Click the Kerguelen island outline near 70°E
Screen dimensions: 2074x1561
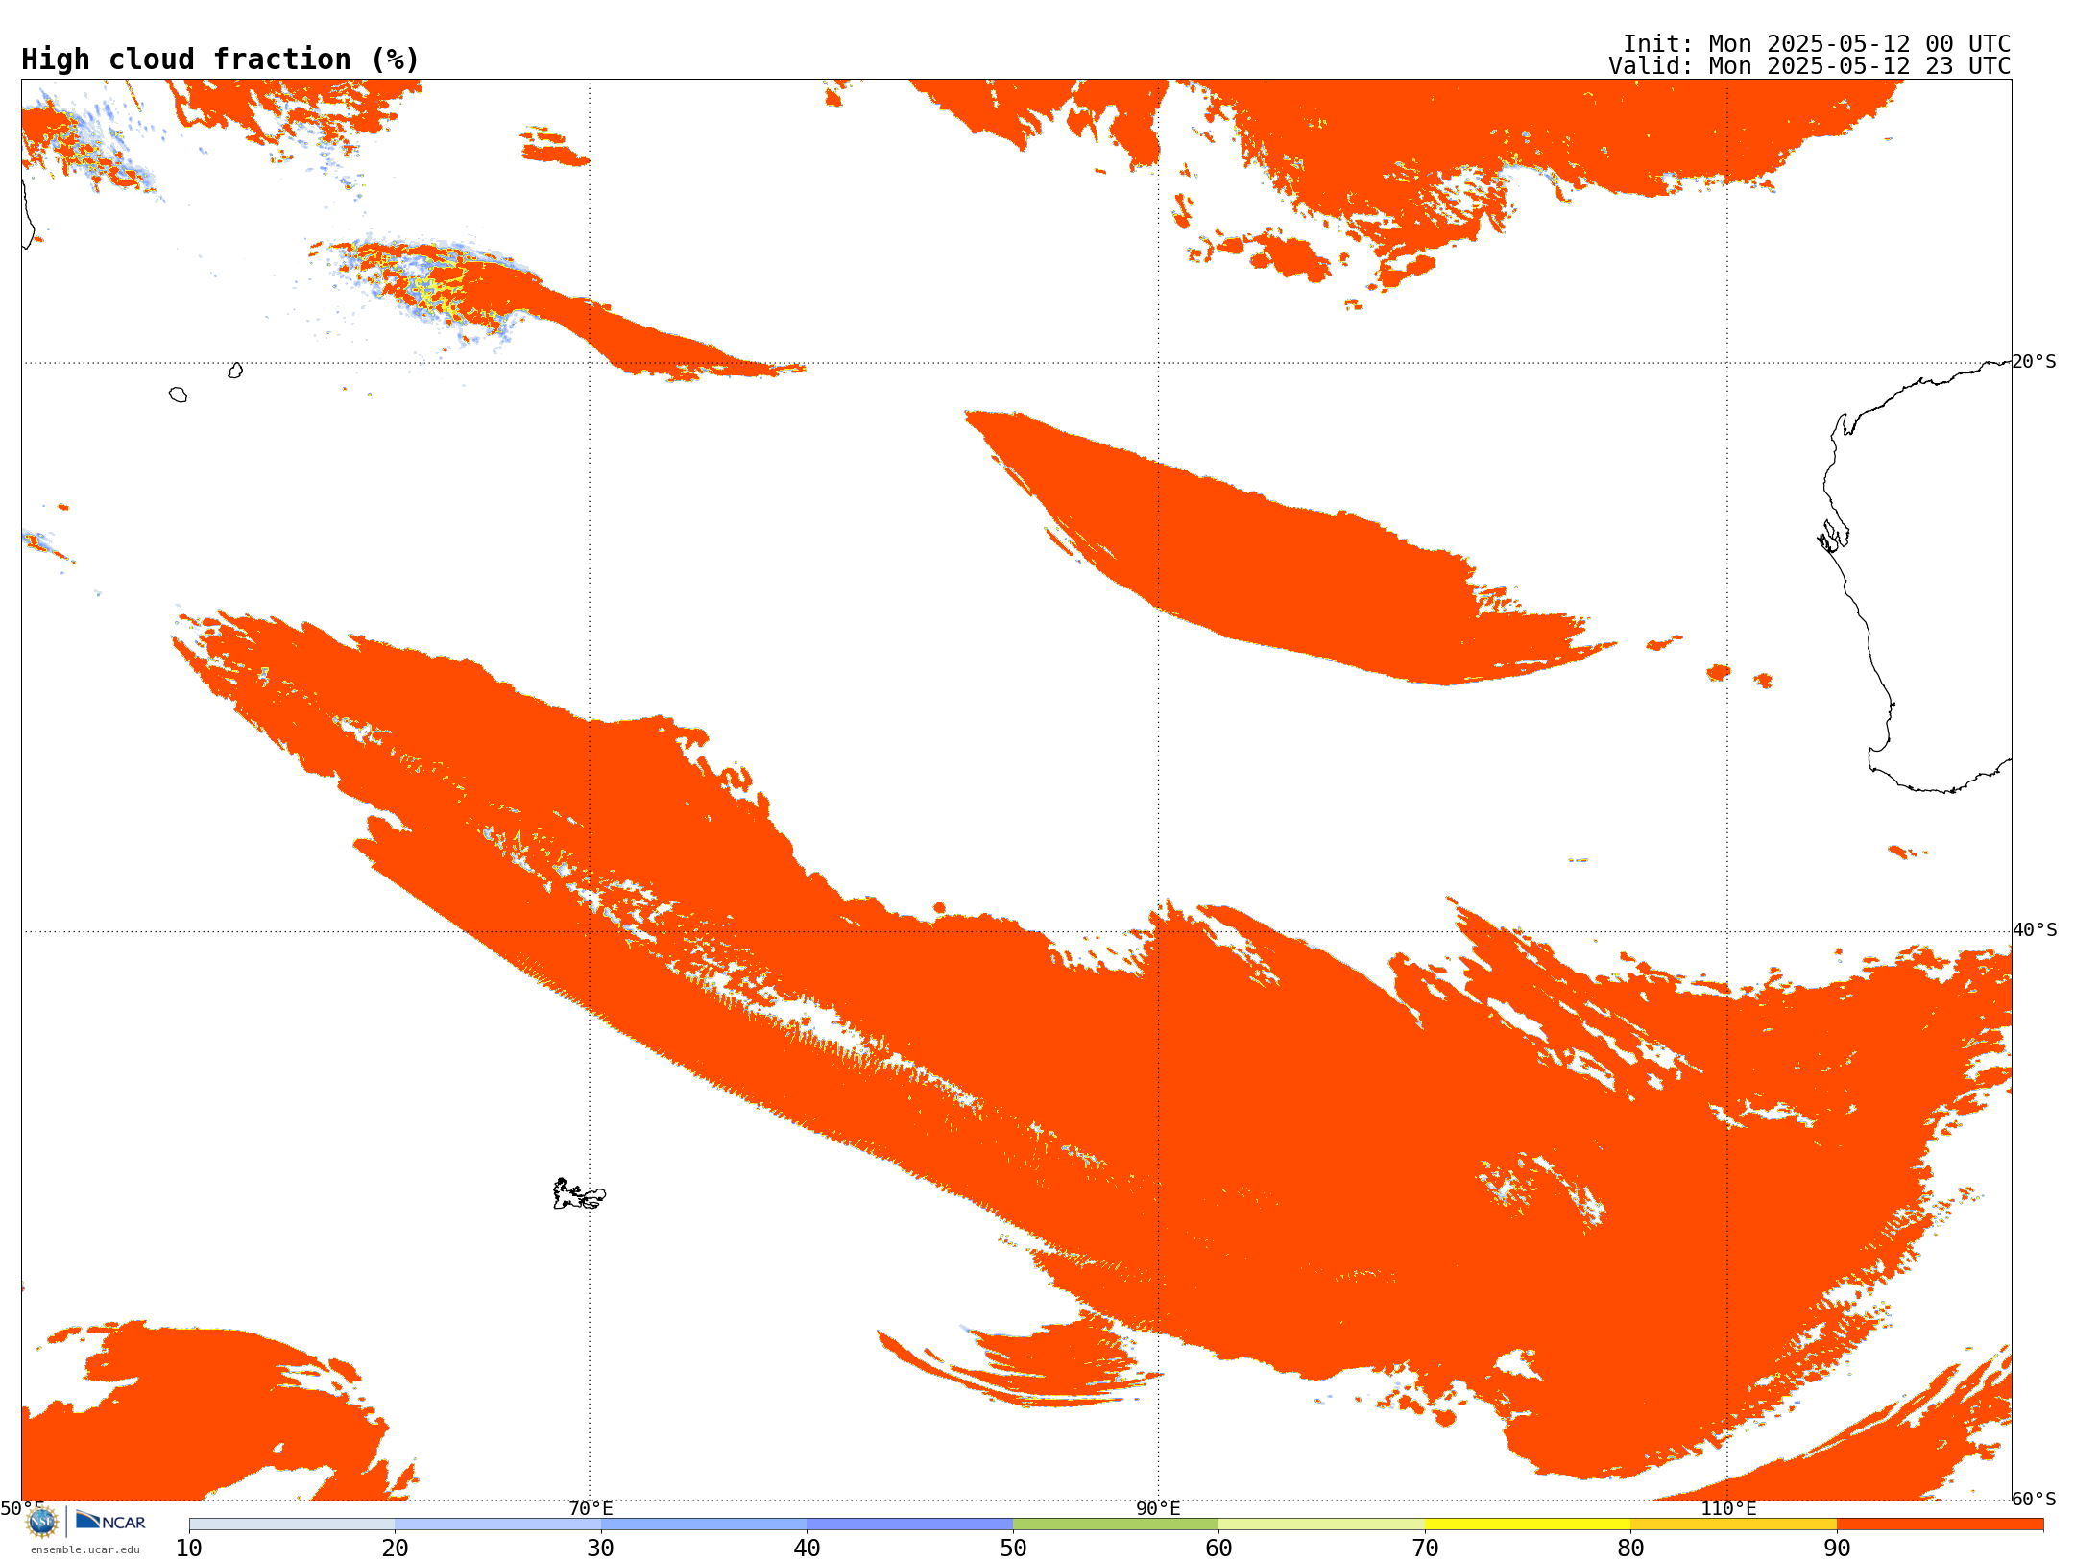(579, 1194)
